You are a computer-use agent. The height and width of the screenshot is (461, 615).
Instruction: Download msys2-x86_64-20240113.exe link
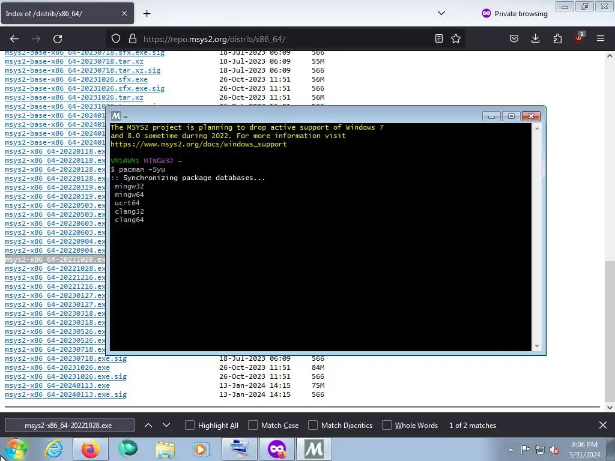coord(57,385)
